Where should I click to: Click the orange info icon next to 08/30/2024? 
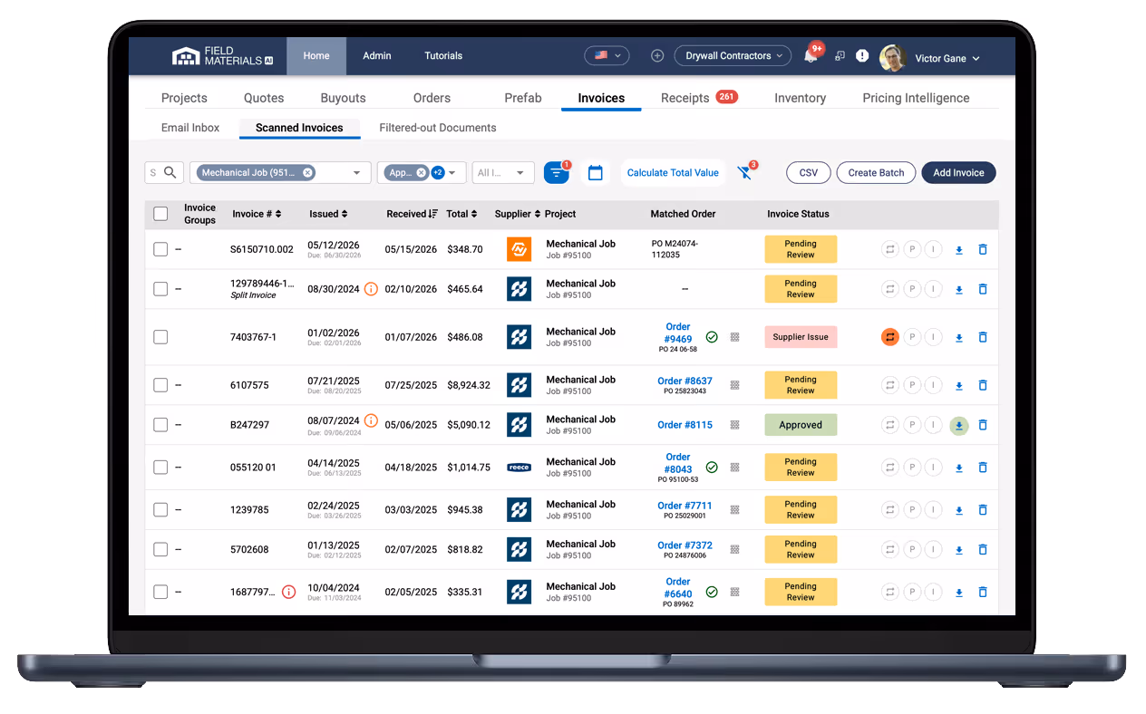(371, 289)
